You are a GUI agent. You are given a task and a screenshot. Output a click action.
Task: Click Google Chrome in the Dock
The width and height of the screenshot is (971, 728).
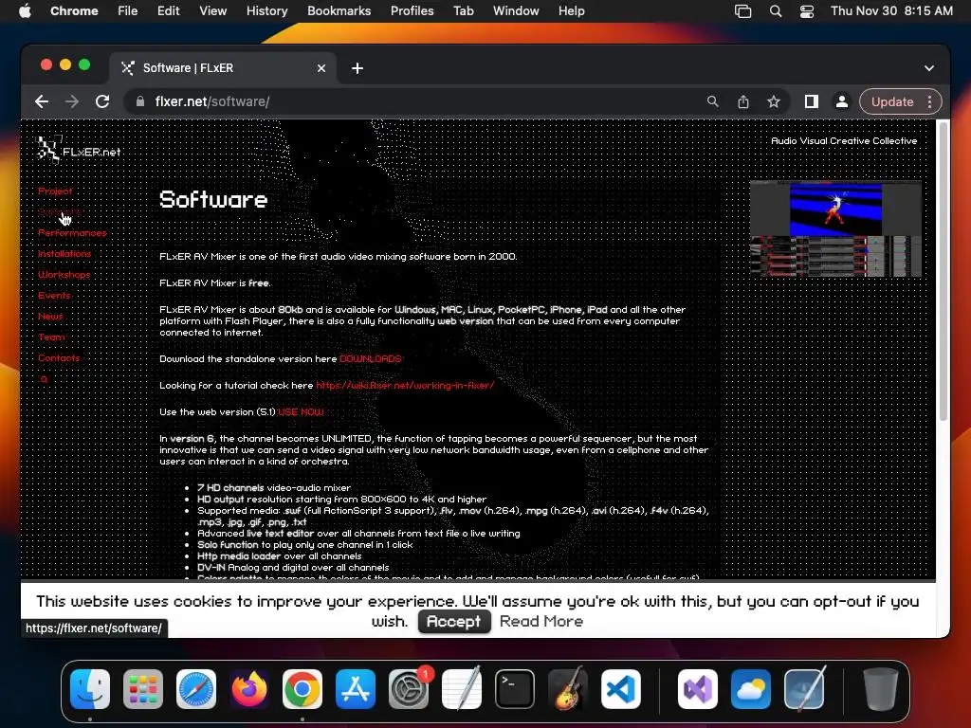coord(302,688)
